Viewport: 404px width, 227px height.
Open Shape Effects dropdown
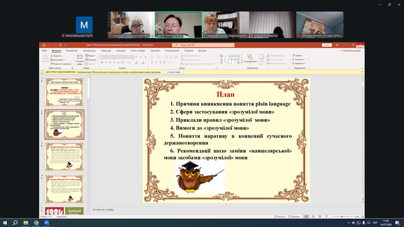pyautogui.click(x=276, y=63)
